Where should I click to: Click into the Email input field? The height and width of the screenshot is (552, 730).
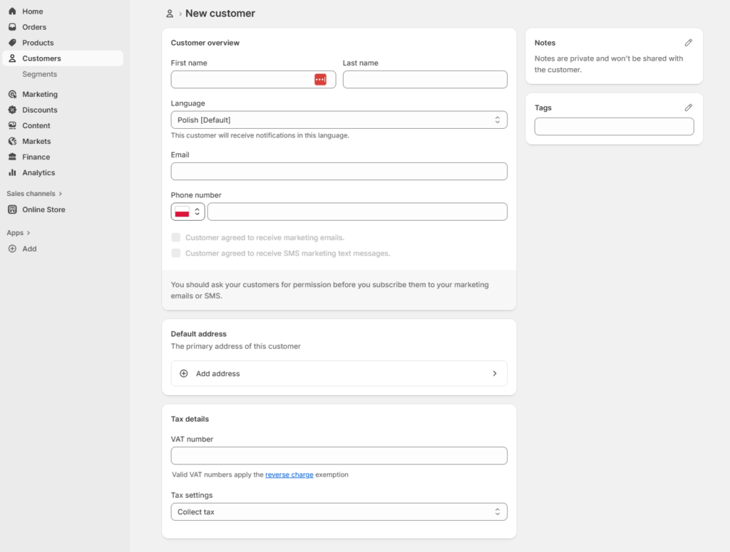coord(339,171)
